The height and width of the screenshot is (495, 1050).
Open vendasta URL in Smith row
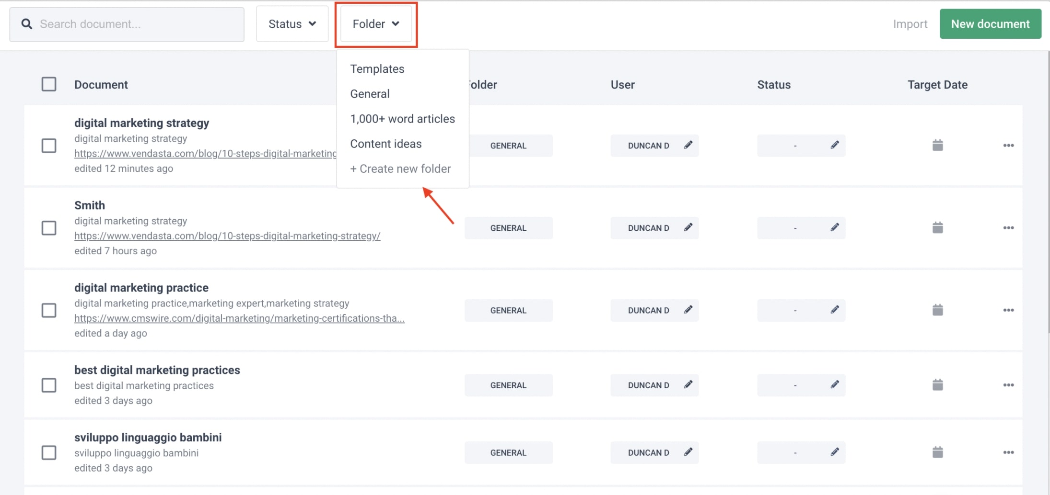coord(227,236)
